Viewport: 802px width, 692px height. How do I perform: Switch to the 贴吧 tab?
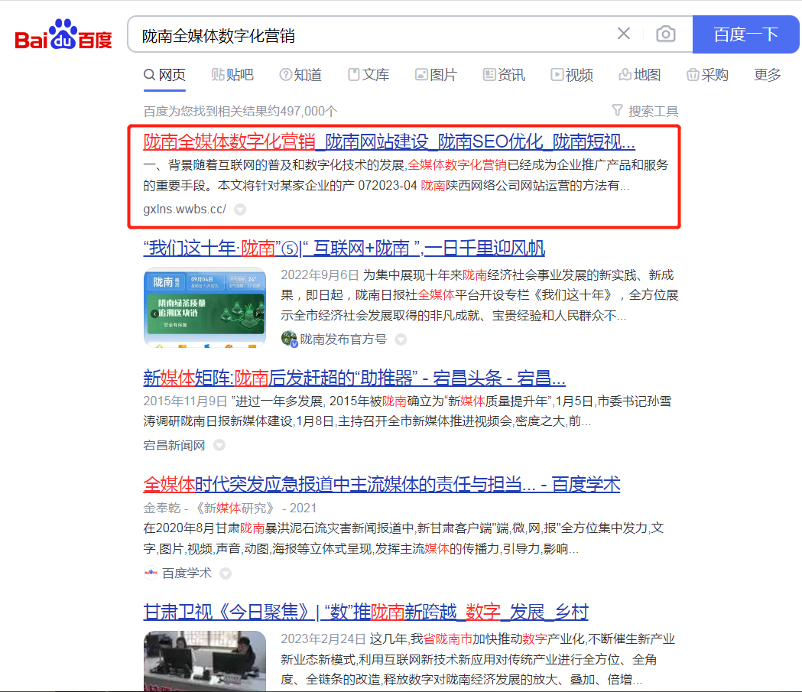(x=232, y=75)
